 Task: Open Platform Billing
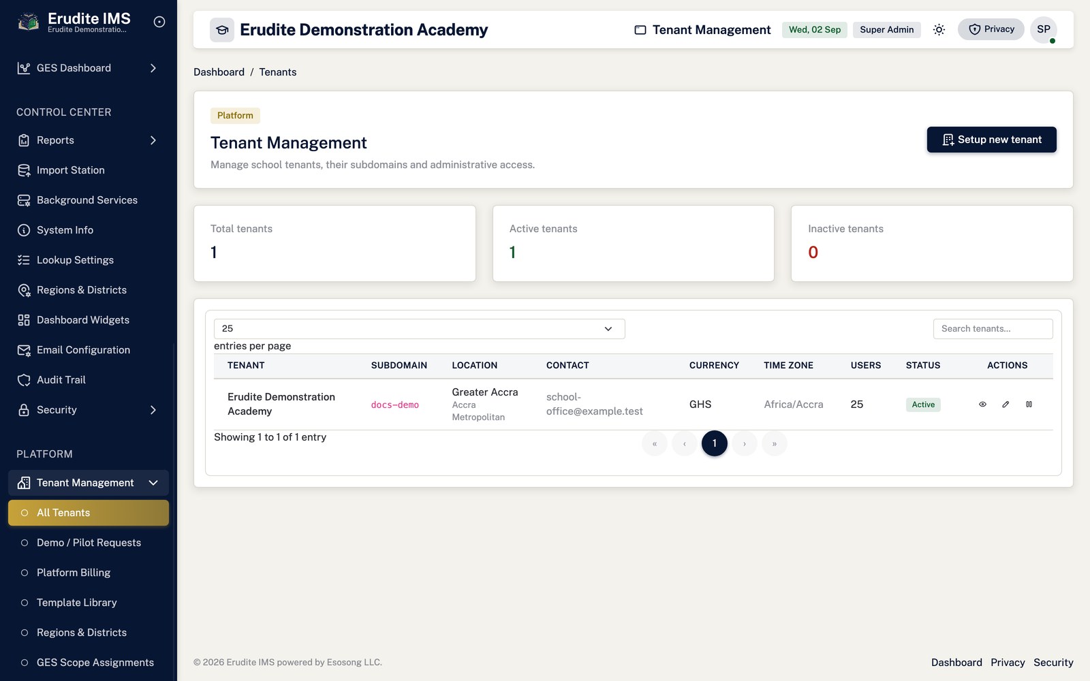89,573
